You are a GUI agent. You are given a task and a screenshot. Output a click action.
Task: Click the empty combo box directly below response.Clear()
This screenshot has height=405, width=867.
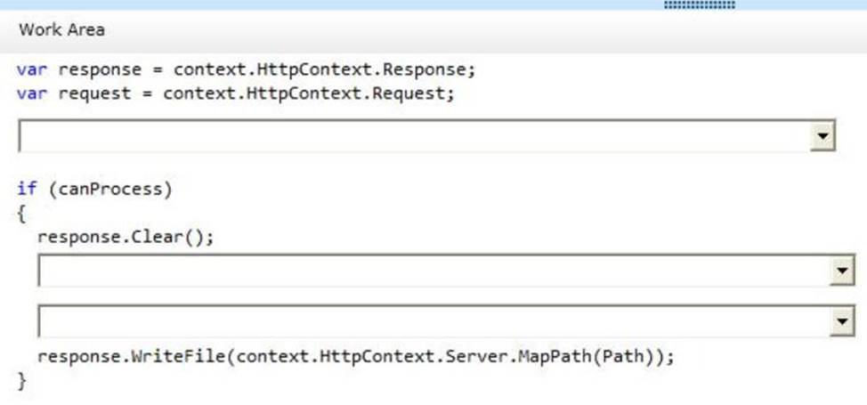(x=433, y=271)
